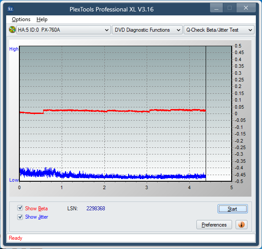Expand Q-Check Beta/Jitter Test dropdown
The height and width of the screenshot is (249, 262).
(x=219, y=30)
